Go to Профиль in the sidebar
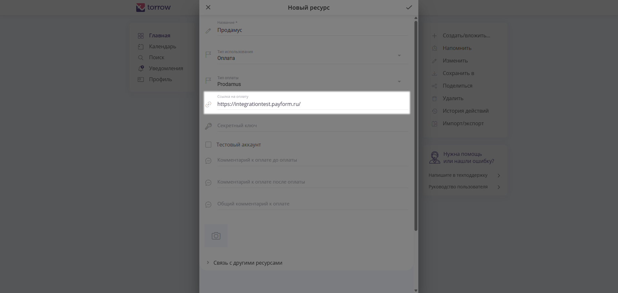 [x=160, y=79]
